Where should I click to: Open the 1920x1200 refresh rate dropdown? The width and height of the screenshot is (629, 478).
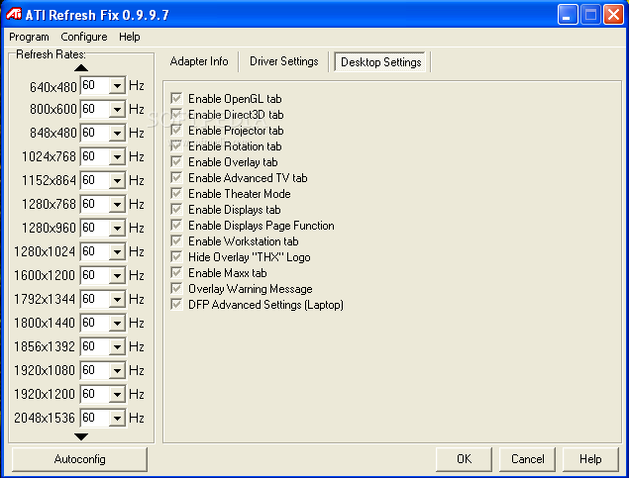point(117,394)
